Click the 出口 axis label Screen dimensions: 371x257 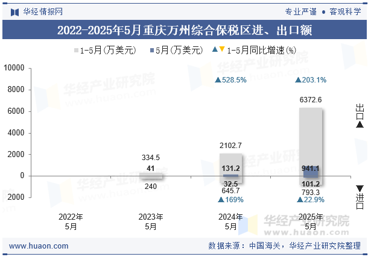tap(360, 112)
